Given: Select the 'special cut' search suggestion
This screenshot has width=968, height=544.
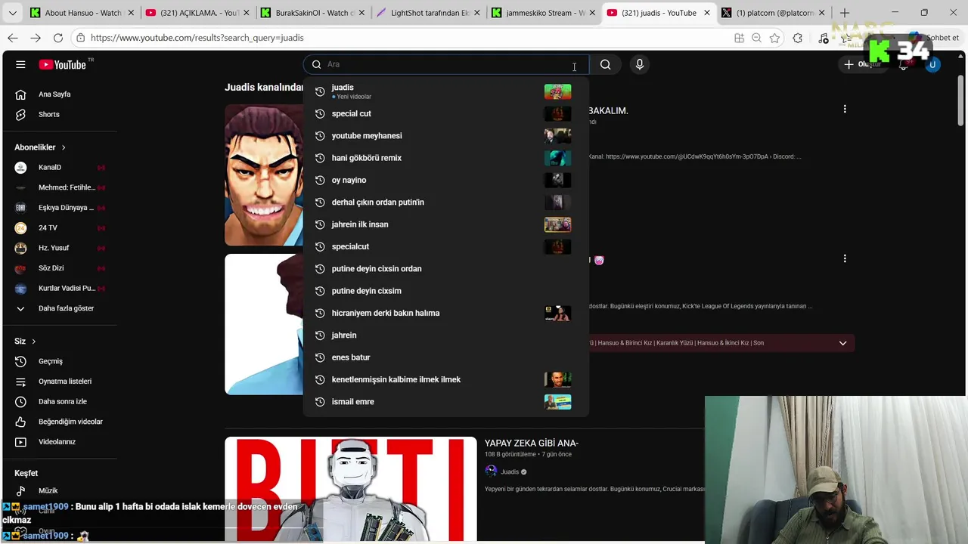Looking at the screenshot, I should (445, 113).
